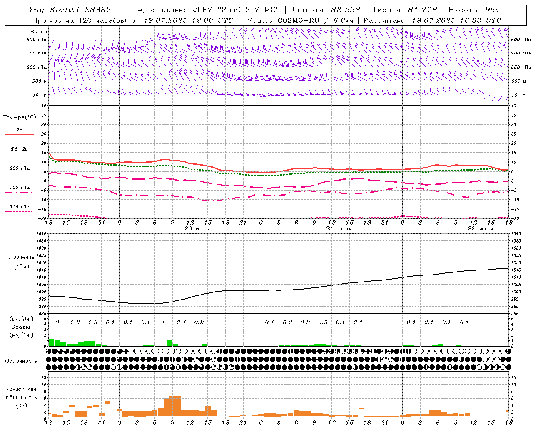The width and height of the screenshot is (533, 426).
Task: Click the Долгота: 82.253 header value
Action: point(325,10)
